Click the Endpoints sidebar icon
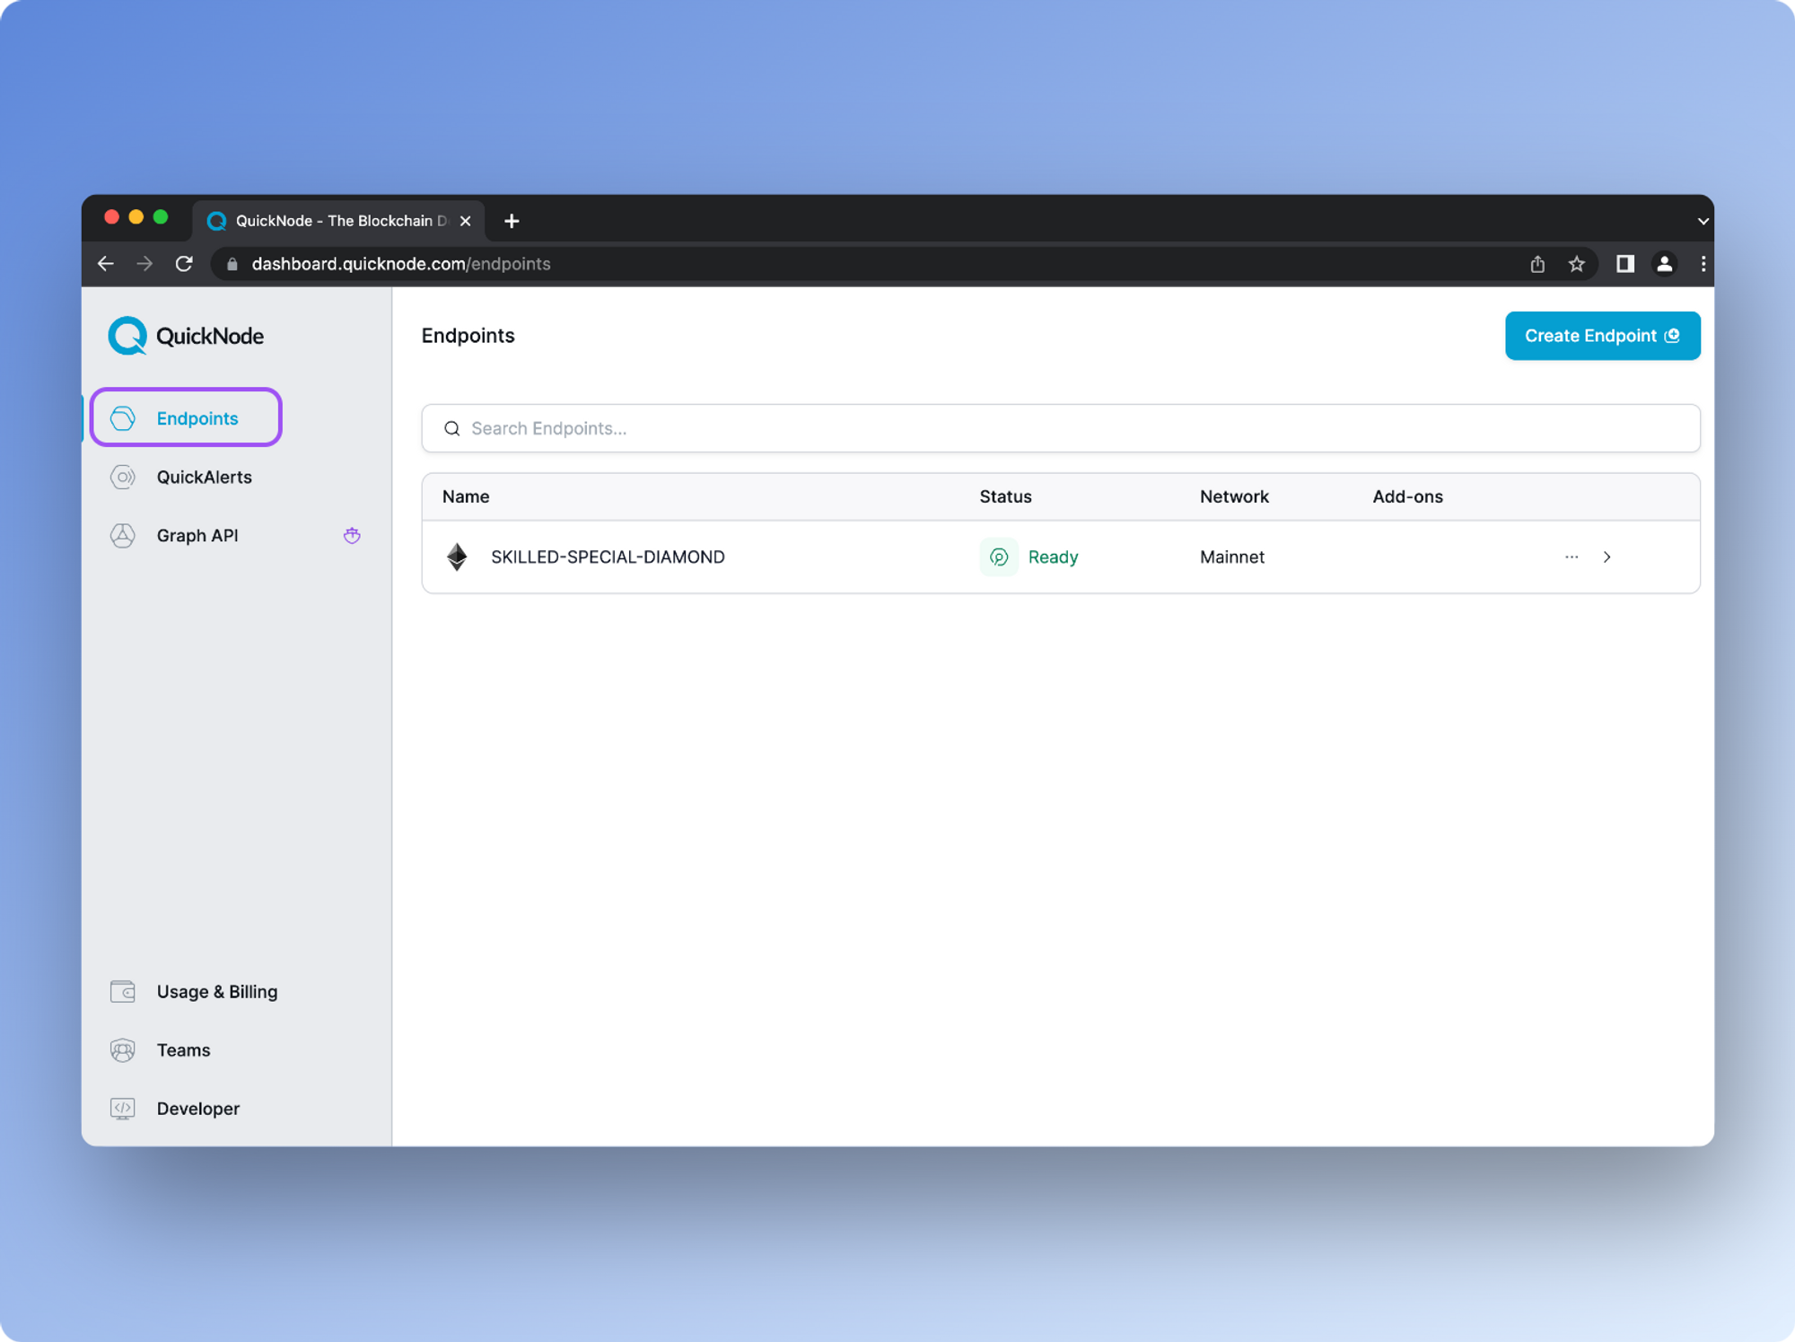 126,416
